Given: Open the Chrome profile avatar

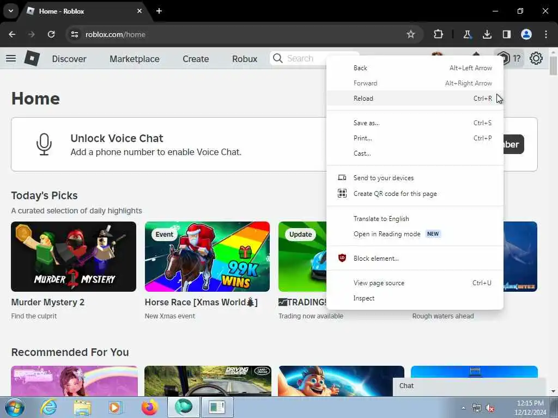Looking at the screenshot, I should 526,34.
